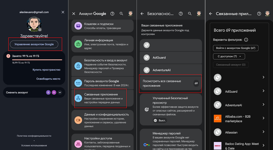Click Управление аккаунтом Google button
Screen dimensions: 273x150
pos(34,44)
